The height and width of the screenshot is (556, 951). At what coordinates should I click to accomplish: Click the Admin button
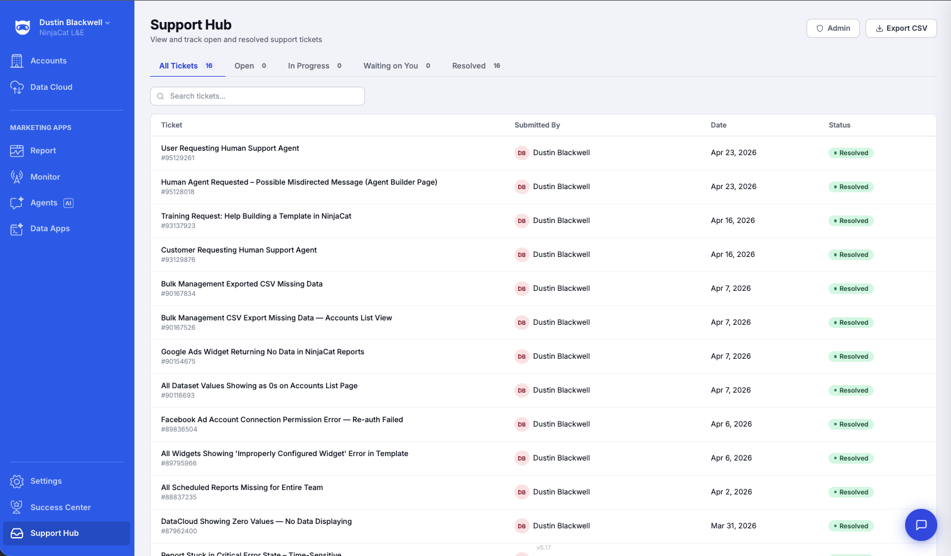[833, 28]
